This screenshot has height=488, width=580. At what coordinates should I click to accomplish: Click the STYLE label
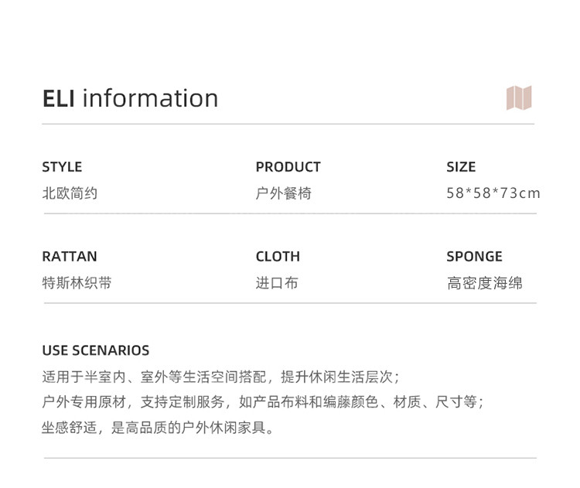62,167
